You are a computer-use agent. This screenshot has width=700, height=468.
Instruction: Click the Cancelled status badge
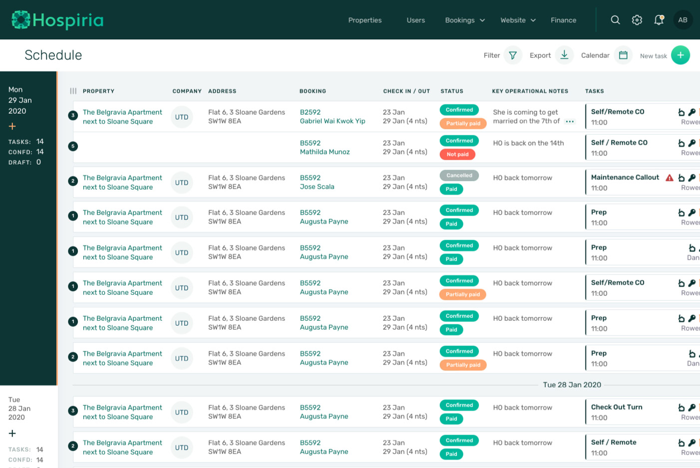[x=459, y=175]
